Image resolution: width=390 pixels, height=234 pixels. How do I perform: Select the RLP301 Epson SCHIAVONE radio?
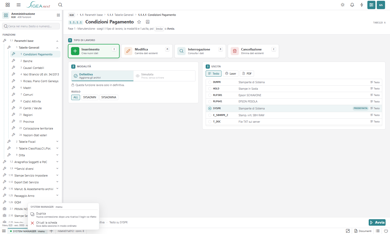pyautogui.click(x=210, y=95)
